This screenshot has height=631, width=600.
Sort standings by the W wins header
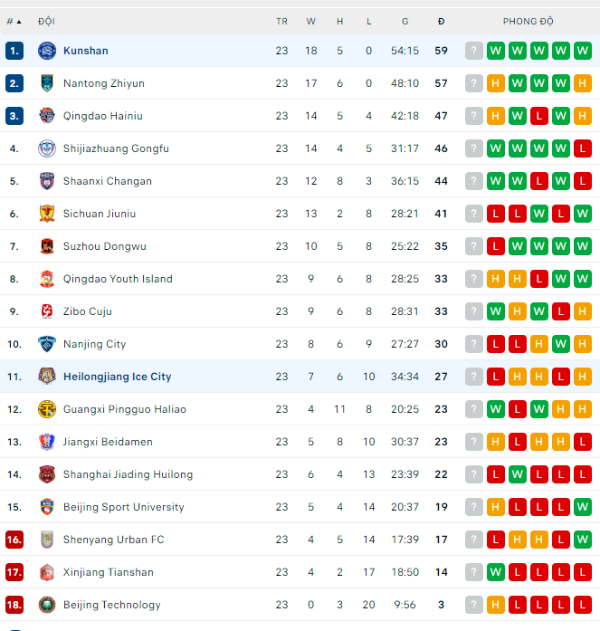(310, 21)
